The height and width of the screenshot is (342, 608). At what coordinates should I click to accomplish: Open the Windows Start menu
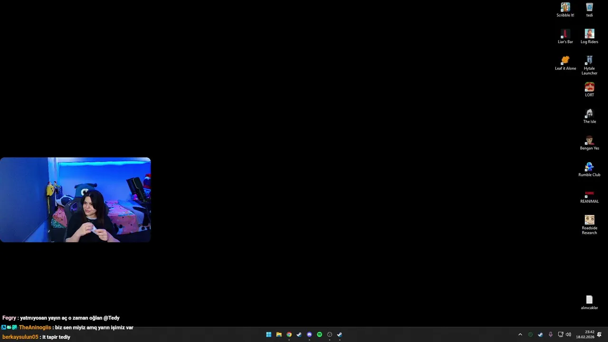point(269,334)
